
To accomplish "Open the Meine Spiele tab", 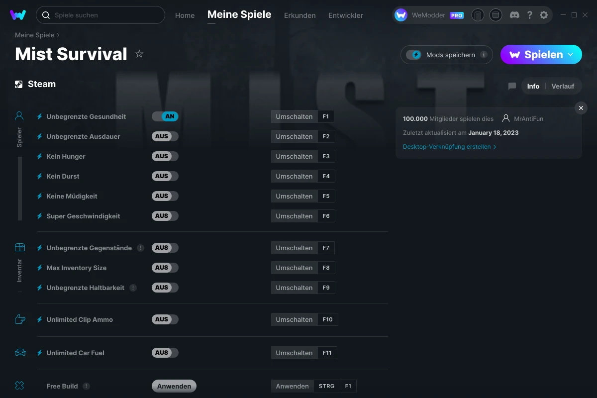I will pos(239,15).
